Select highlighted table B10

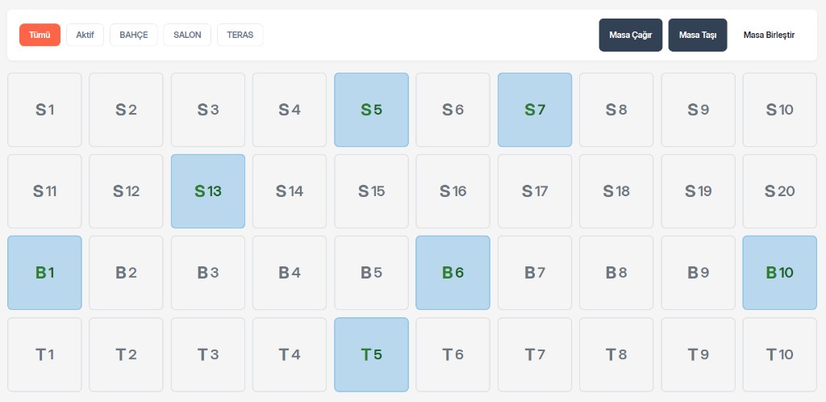[x=779, y=273]
